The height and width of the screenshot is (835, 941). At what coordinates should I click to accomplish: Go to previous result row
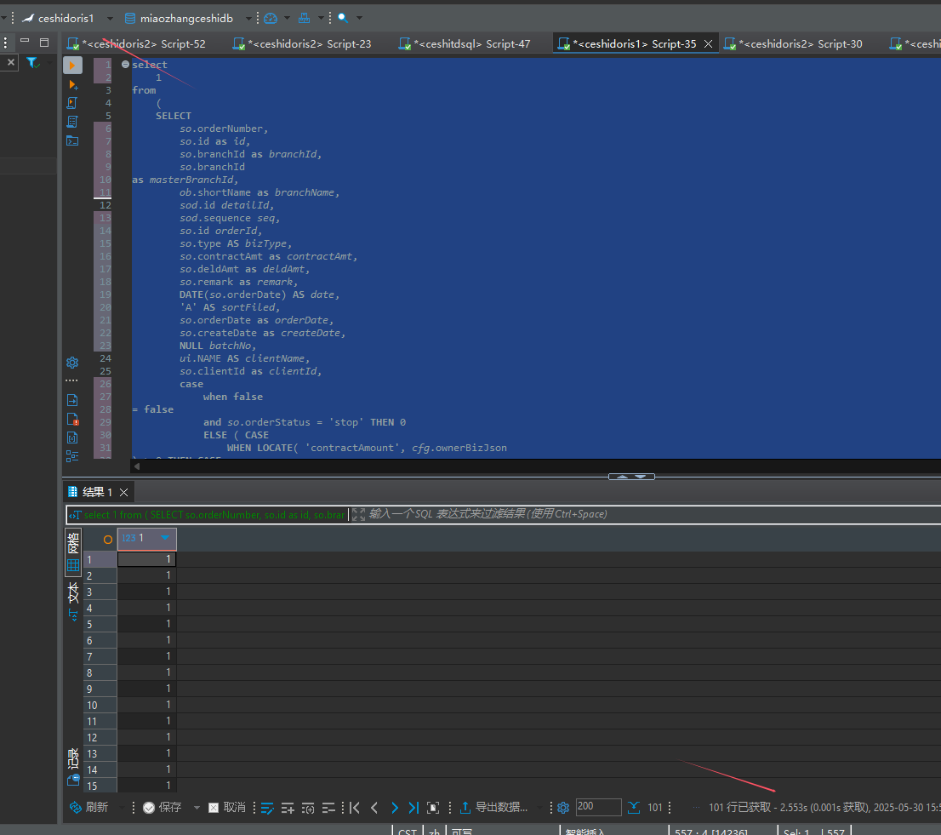click(x=374, y=808)
